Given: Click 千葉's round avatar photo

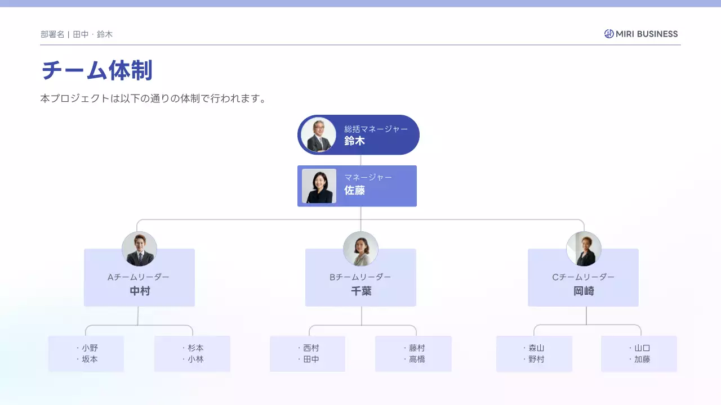Looking at the screenshot, I should [x=360, y=249].
